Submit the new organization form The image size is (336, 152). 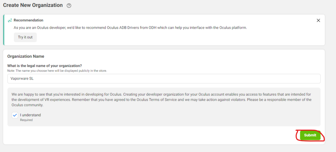[x=310, y=135]
